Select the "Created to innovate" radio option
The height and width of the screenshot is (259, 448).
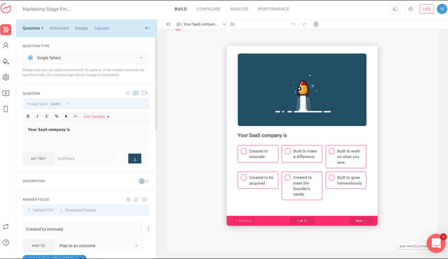coord(244,151)
